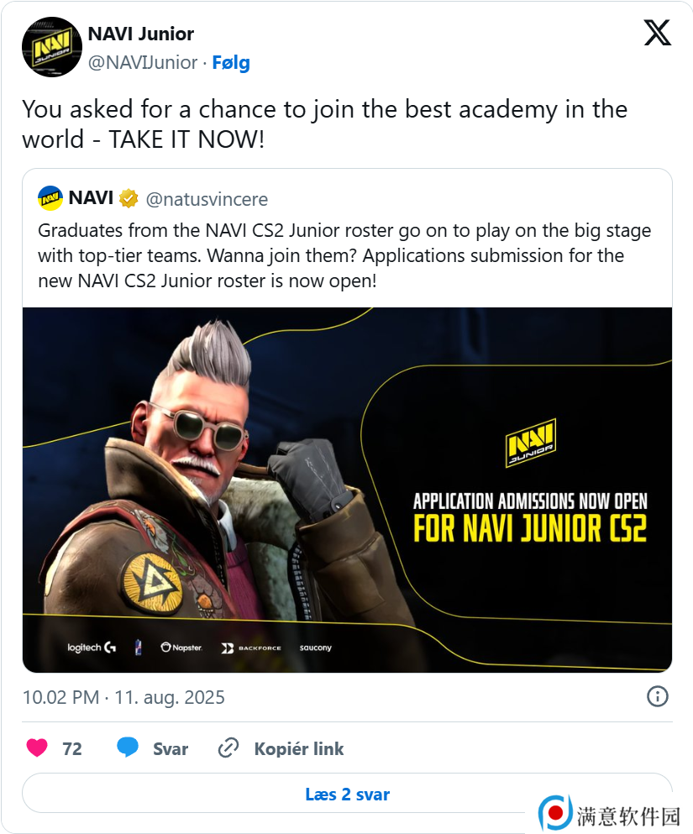The height and width of the screenshot is (834, 693).
Task: Follow NAVI Junior via Følg link
Action: click(x=231, y=63)
